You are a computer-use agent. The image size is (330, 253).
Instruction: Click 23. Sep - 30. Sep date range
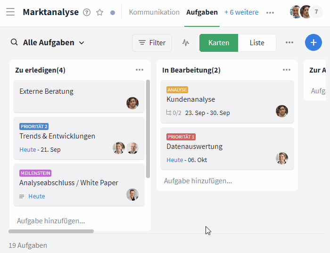click(207, 113)
